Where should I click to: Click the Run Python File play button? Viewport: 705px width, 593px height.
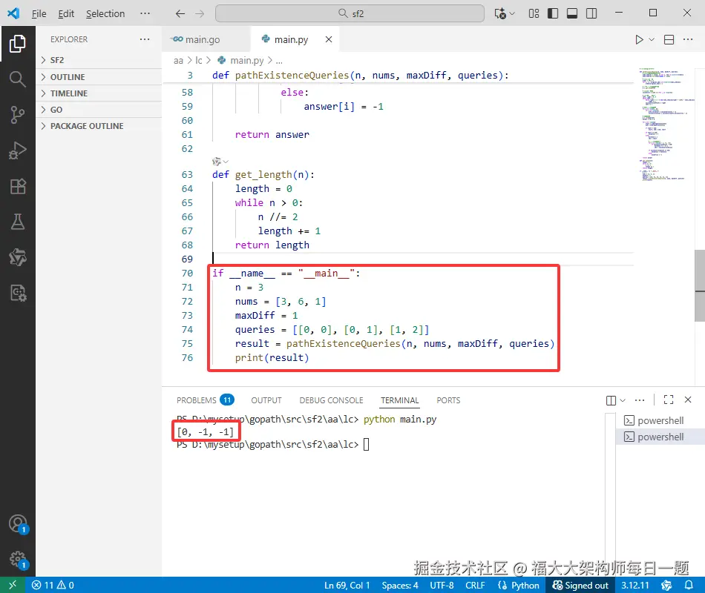pos(639,39)
